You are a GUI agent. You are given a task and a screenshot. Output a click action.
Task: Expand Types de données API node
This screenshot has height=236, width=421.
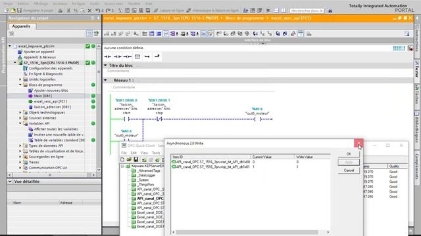point(20,146)
